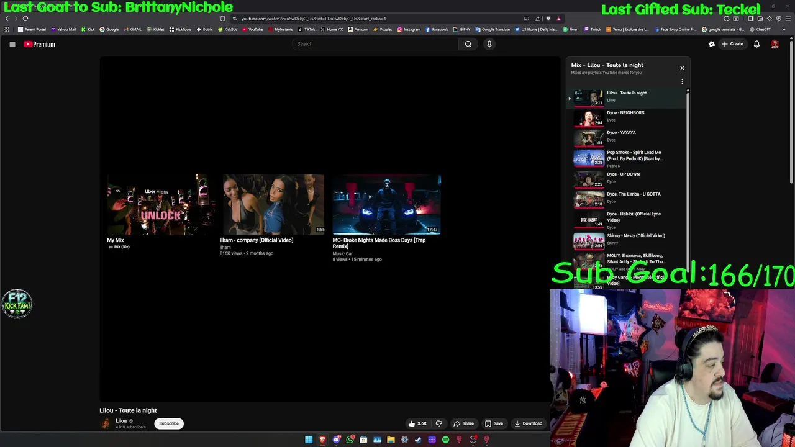Open the My Mix suggested card
The height and width of the screenshot is (447, 795).
(161, 210)
